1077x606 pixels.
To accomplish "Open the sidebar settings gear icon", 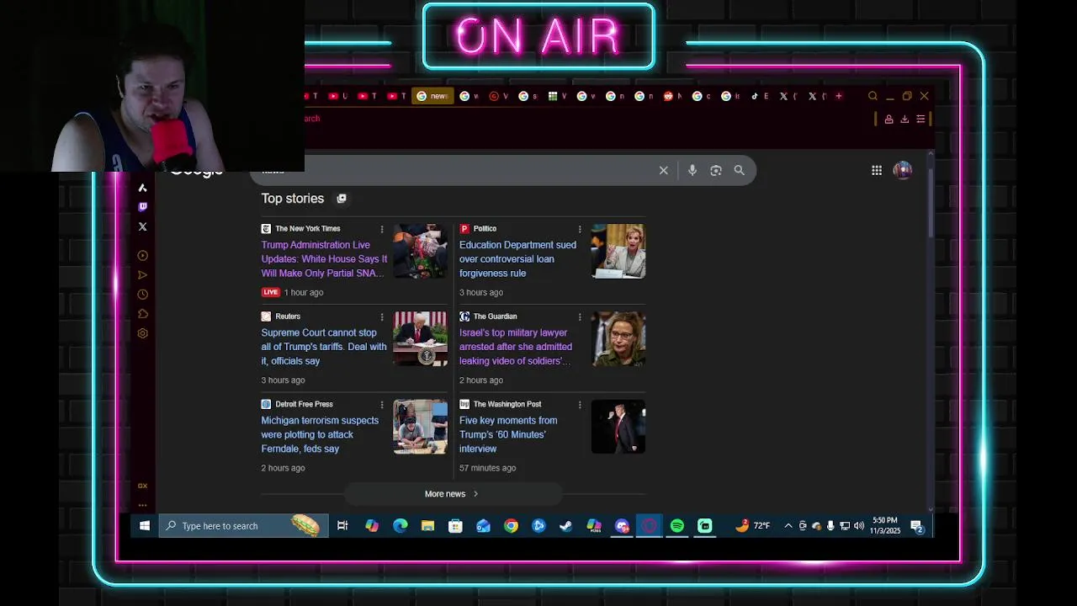I will (x=142, y=333).
